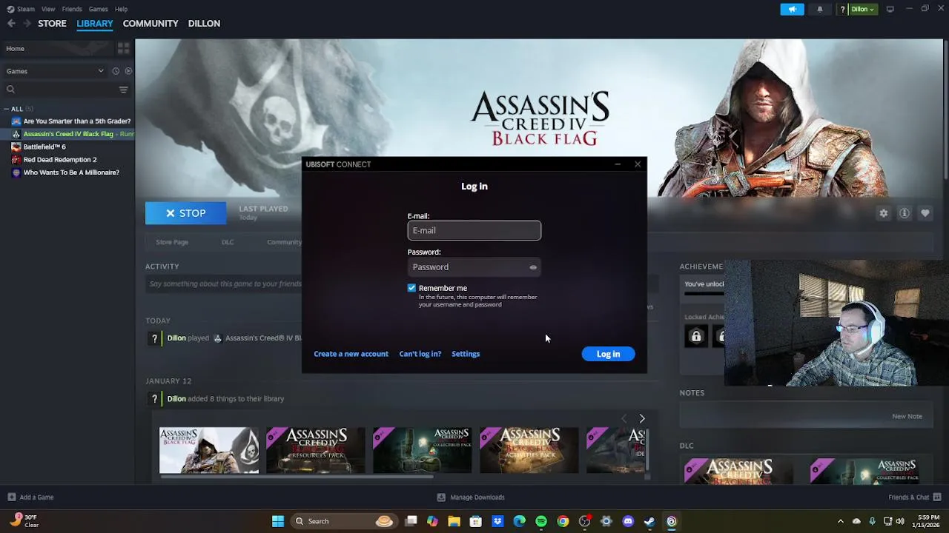Open Assassin's Creed IV base game thumbnail
This screenshot has height=533, width=949.
pos(209,450)
